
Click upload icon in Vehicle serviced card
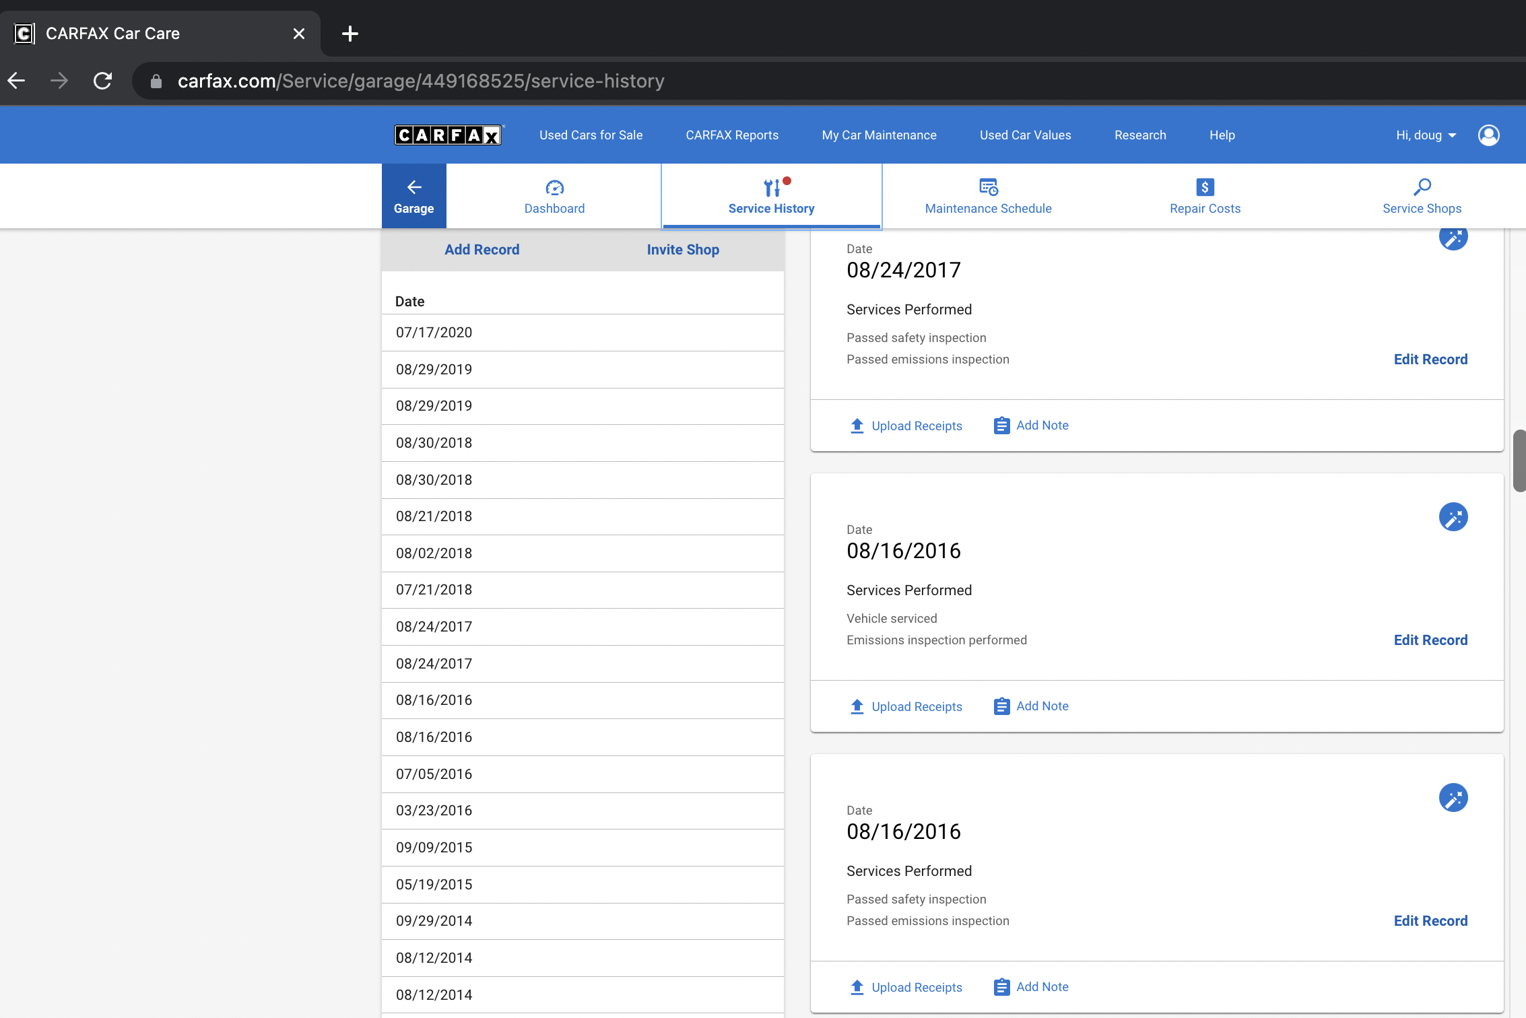[857, 706]
